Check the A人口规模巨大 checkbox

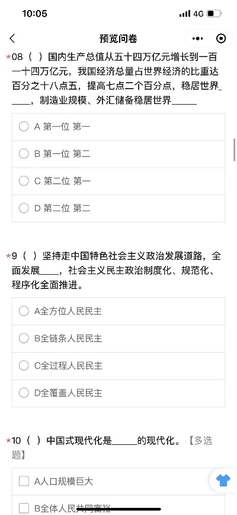point(118,482)
